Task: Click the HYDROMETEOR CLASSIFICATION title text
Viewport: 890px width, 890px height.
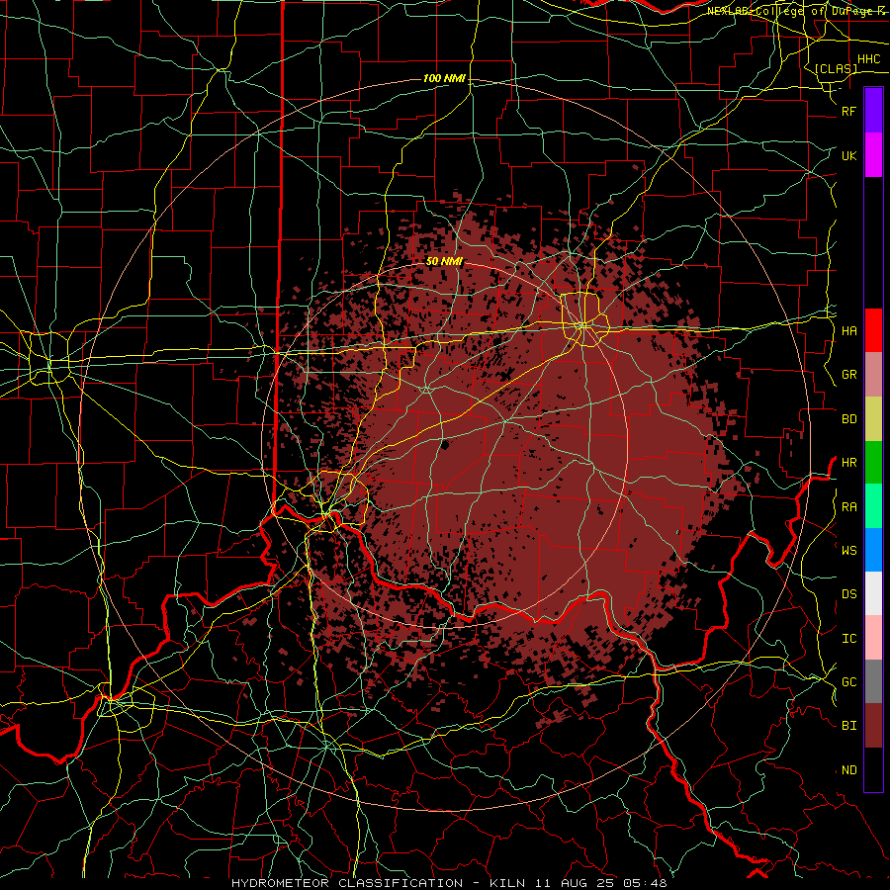Action: click(347, 883)
